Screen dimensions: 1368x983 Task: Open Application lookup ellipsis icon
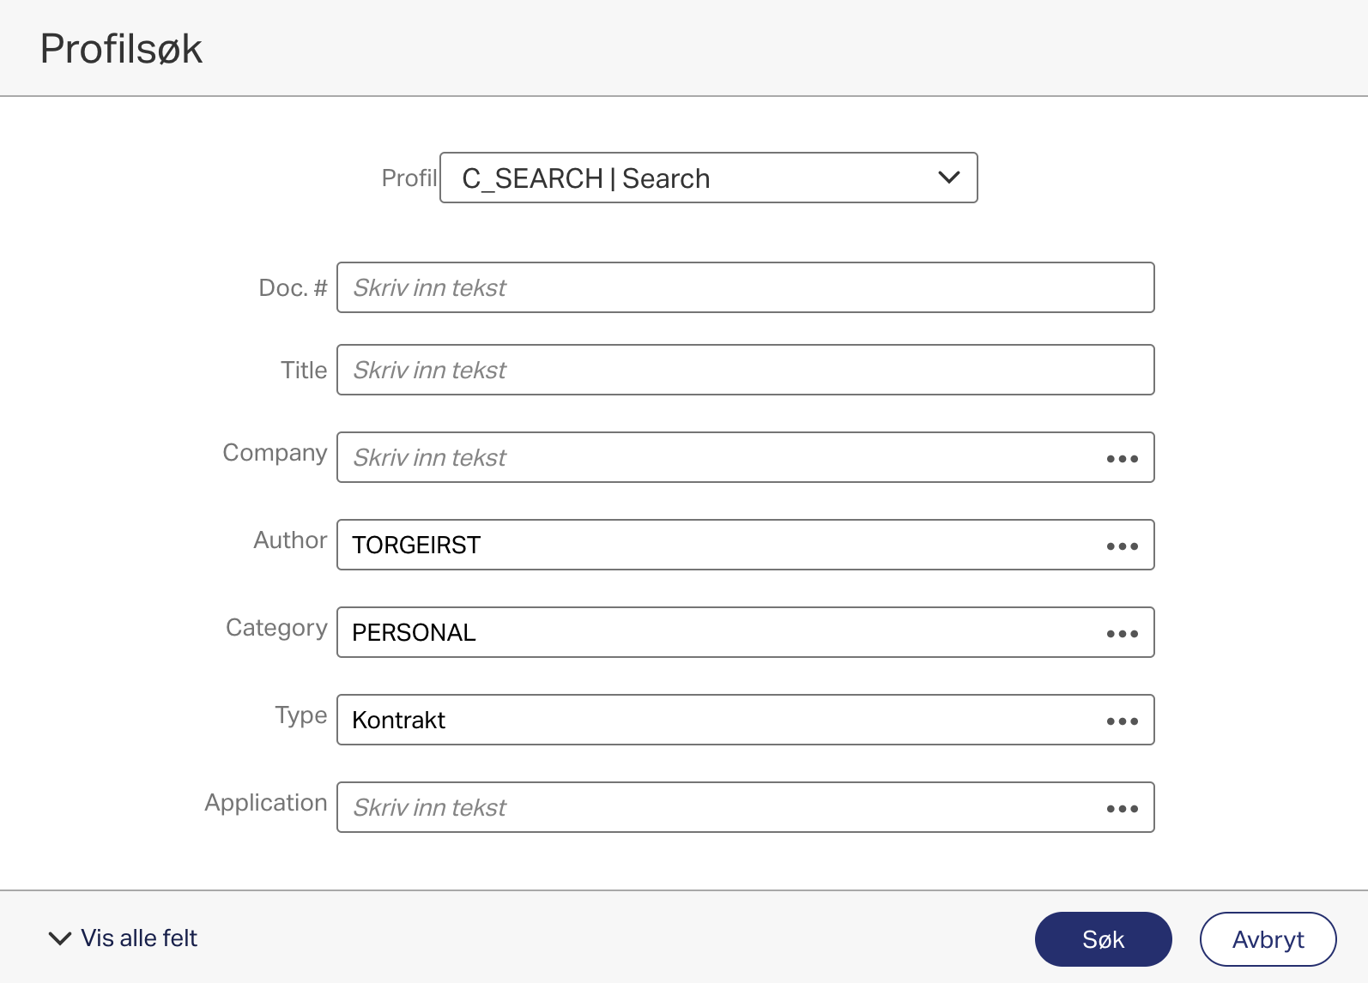(1122, 809)
